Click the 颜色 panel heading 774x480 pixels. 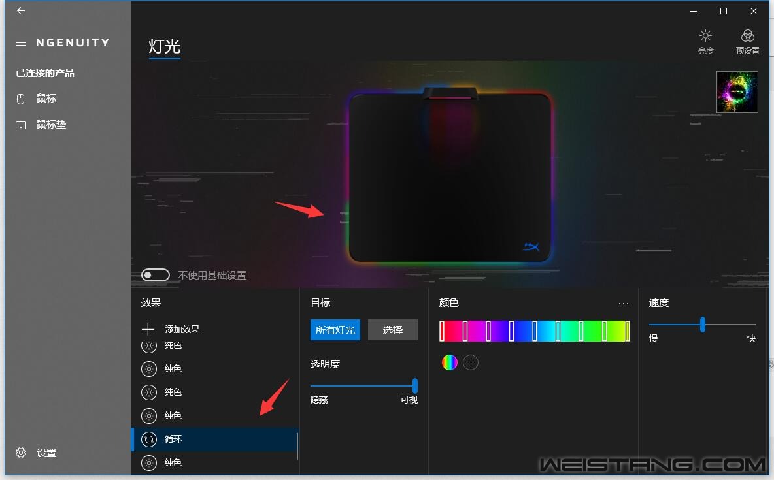tap(448, 302)
